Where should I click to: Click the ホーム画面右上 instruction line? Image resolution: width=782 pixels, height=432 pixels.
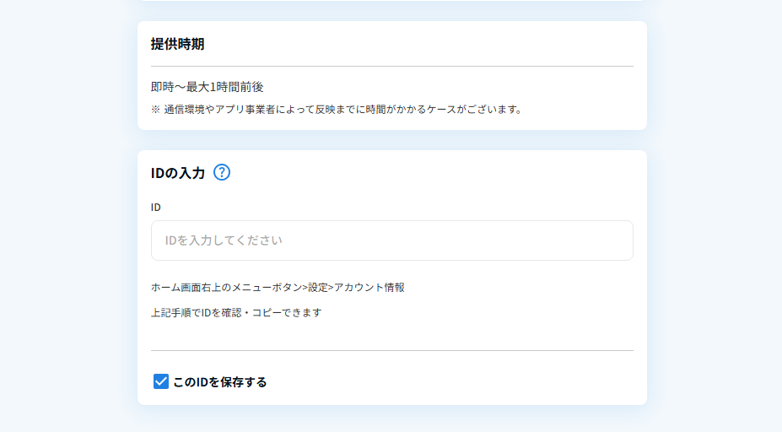coord(278,288)
